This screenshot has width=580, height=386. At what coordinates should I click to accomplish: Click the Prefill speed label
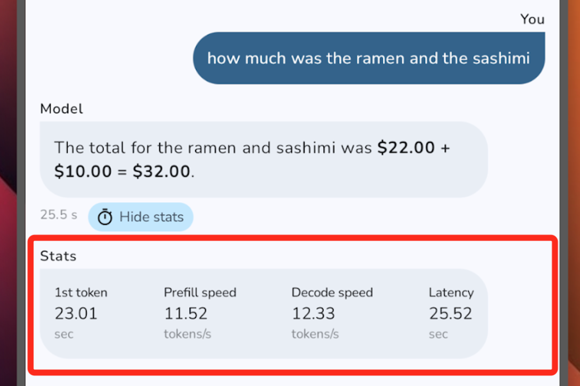tap(200, 293)
